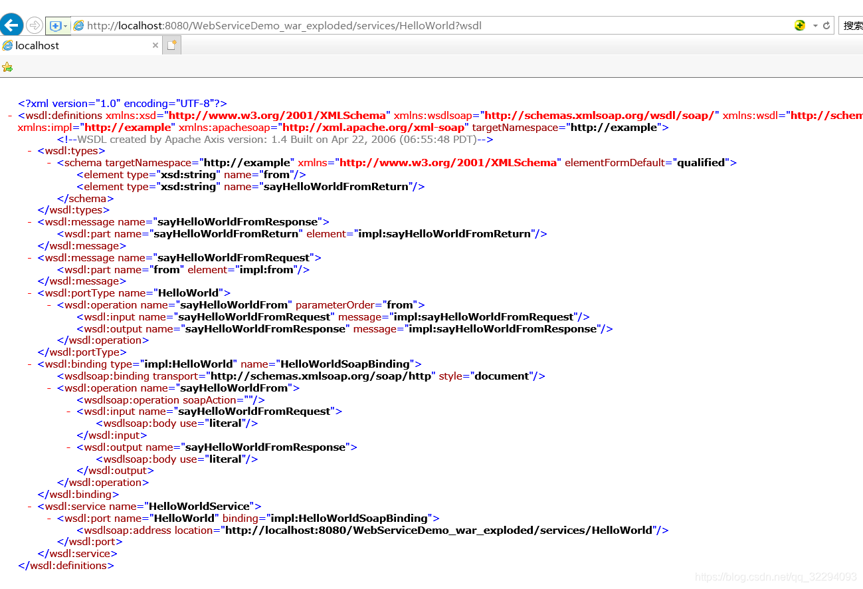Open a new tab with the blank page button
Screen dimensions: 863x589
coord(172,45)
